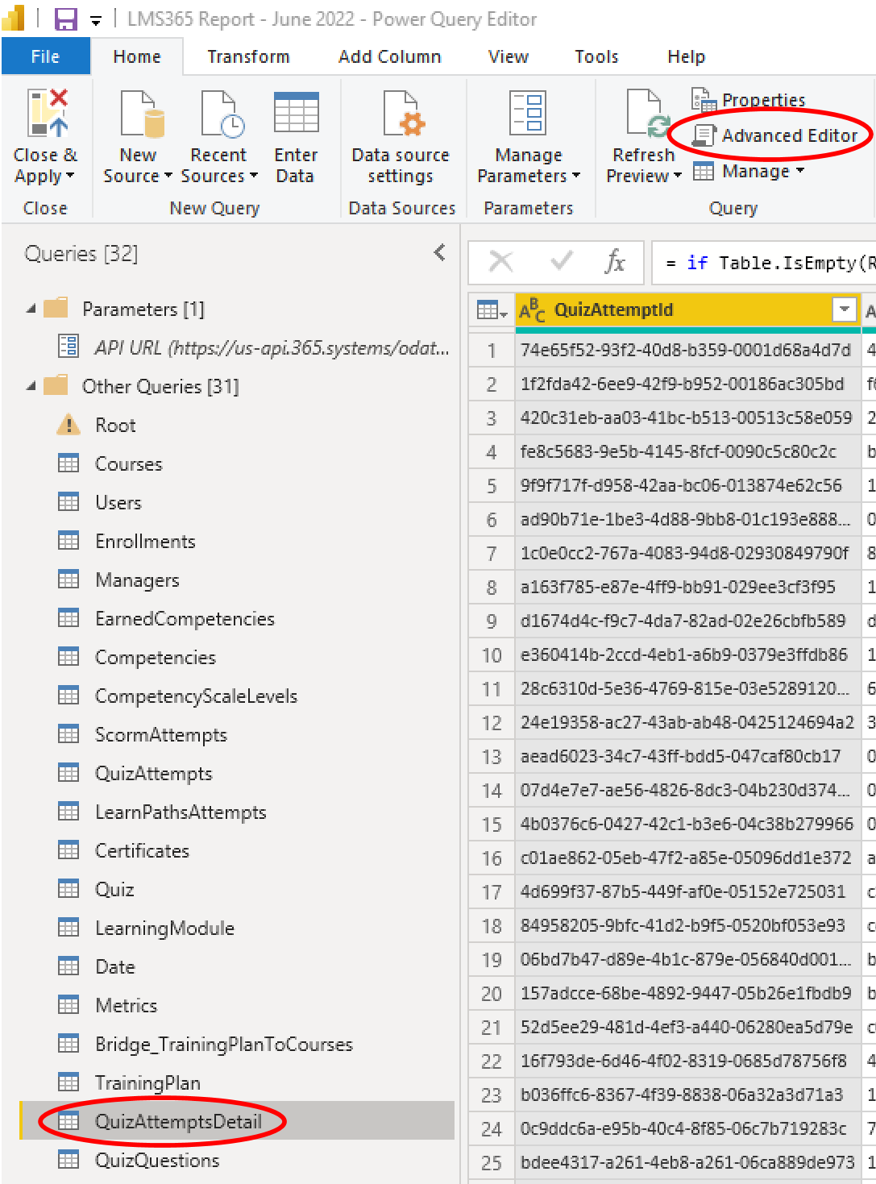
Task: Click inside the formula bar text
Action: pos(766,264)
